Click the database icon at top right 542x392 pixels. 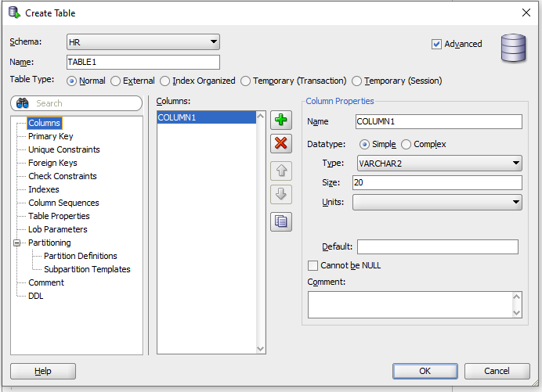point(514,47)
